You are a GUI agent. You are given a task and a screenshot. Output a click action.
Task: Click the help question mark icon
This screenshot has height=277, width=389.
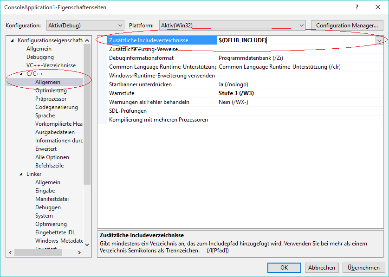pos(357,7)
